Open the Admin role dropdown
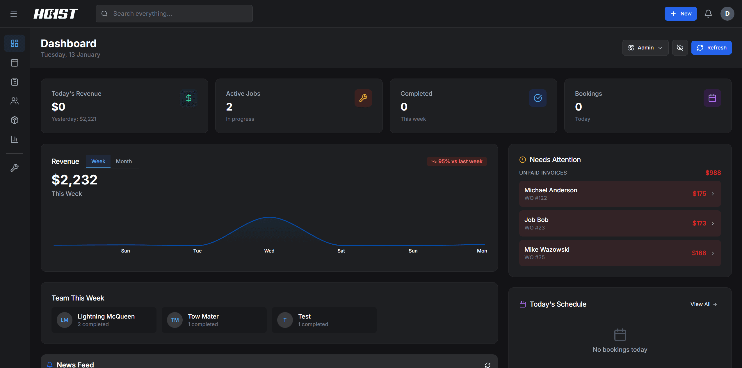Image resolution: width=742 pixels, height=368 pixels. pos(645,47)
